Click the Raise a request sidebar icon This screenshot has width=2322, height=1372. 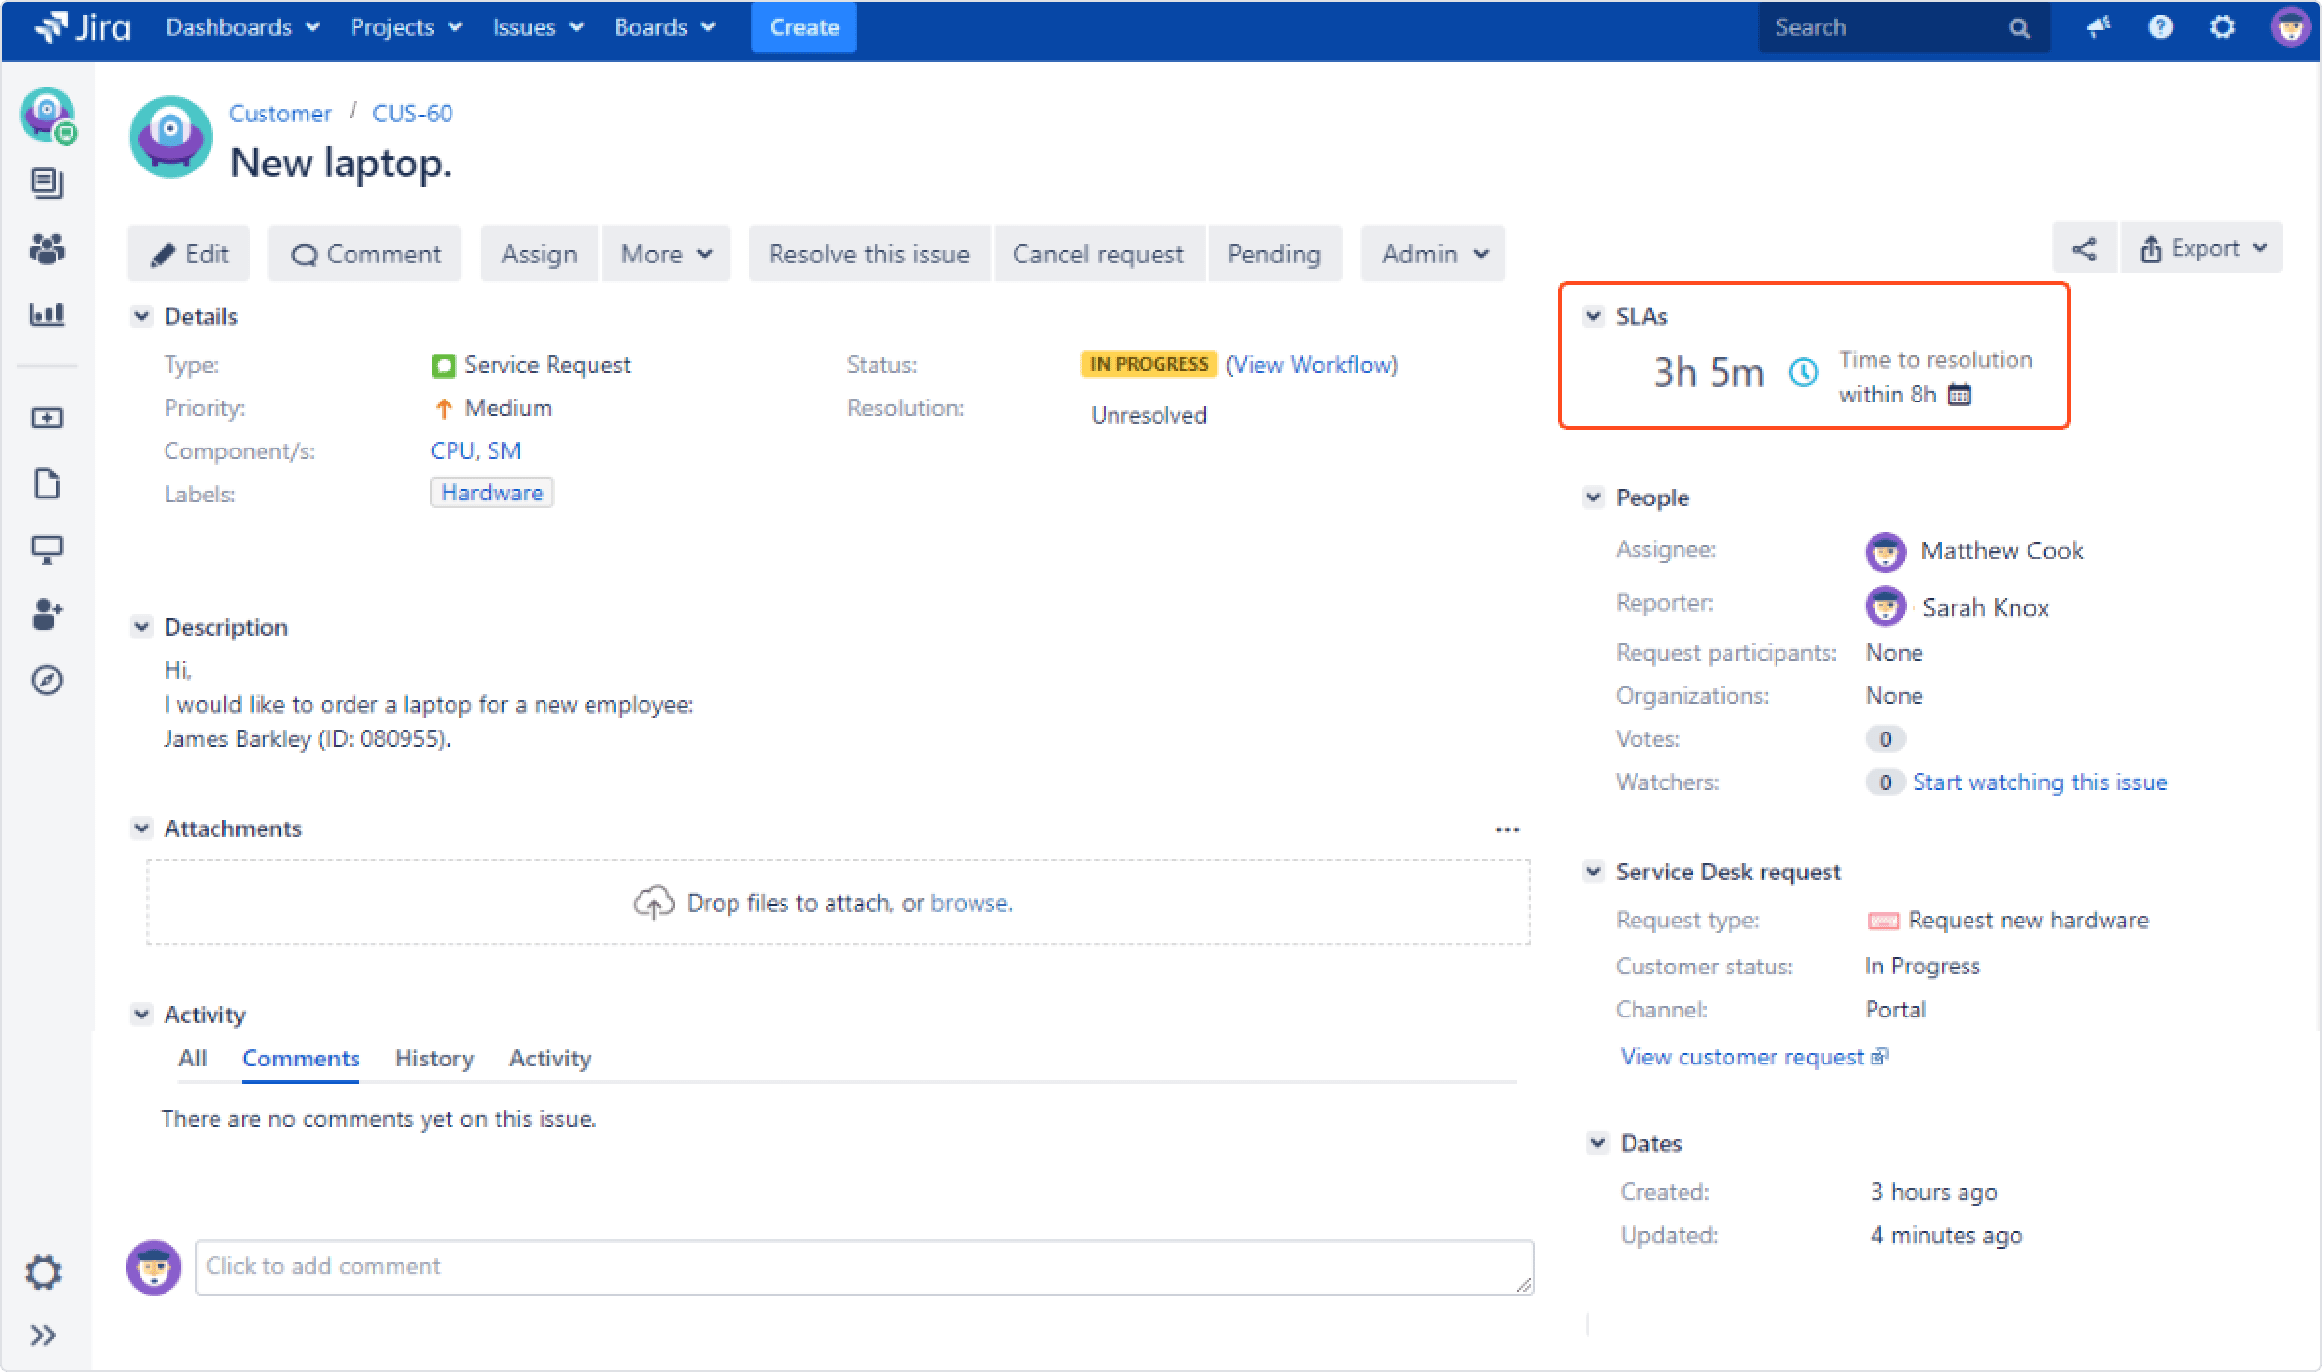(46, 419)
